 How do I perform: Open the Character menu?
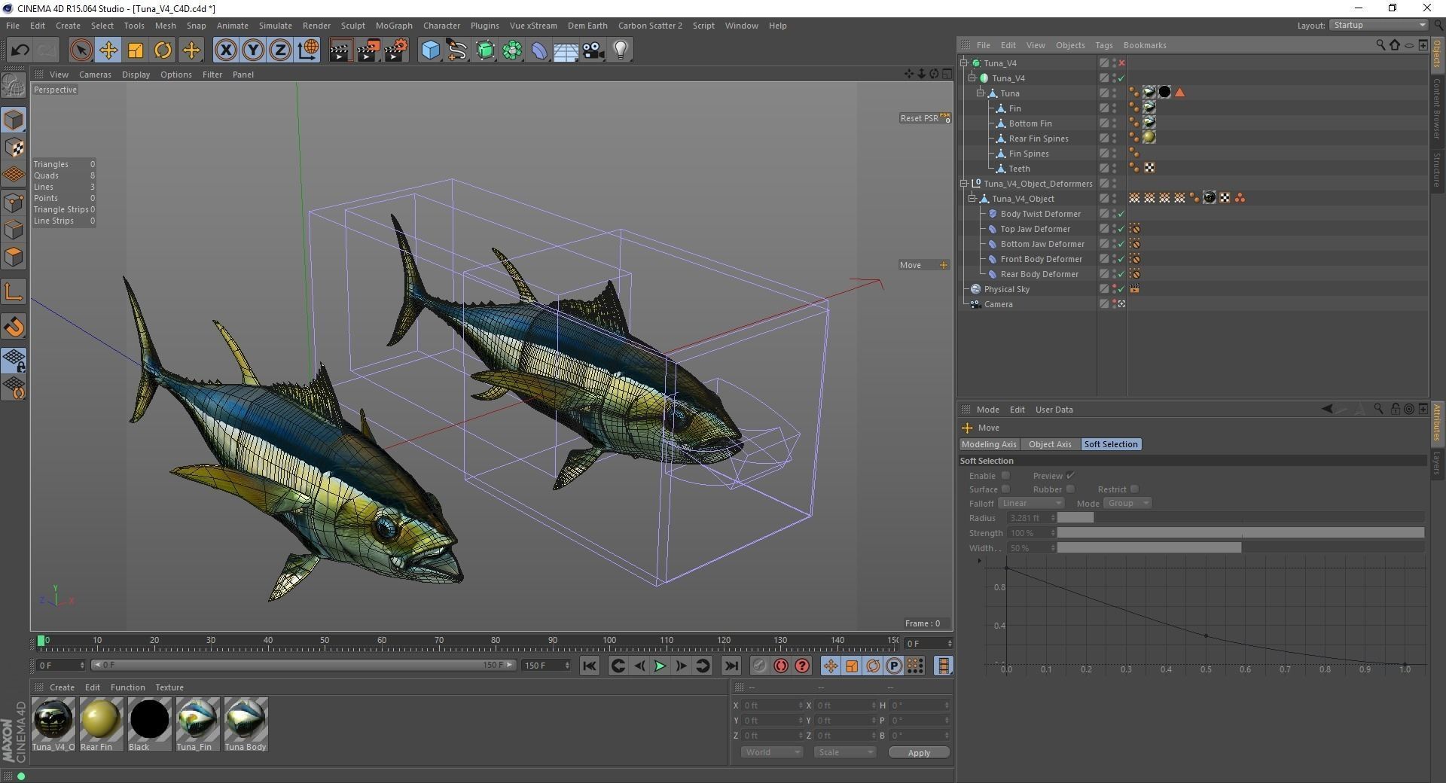point(441,26)
